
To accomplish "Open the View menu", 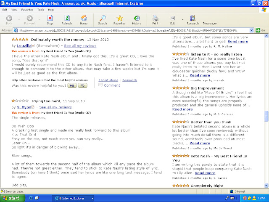I will pos(14,10).
